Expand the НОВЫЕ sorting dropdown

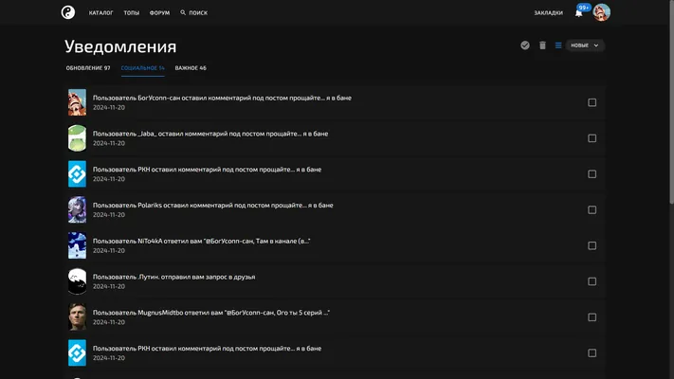tap(585, 45)
